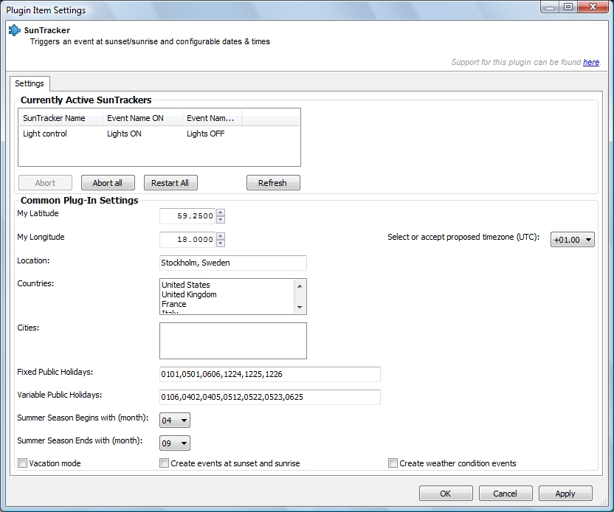Decrease My Longitude with down arrow
This screenshot has height=512, width=614.
tap(221, 243)
